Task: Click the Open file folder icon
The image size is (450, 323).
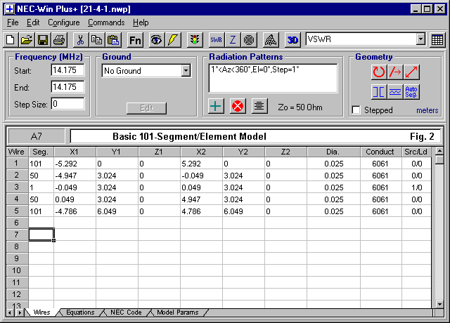Action: pos(26,40)
